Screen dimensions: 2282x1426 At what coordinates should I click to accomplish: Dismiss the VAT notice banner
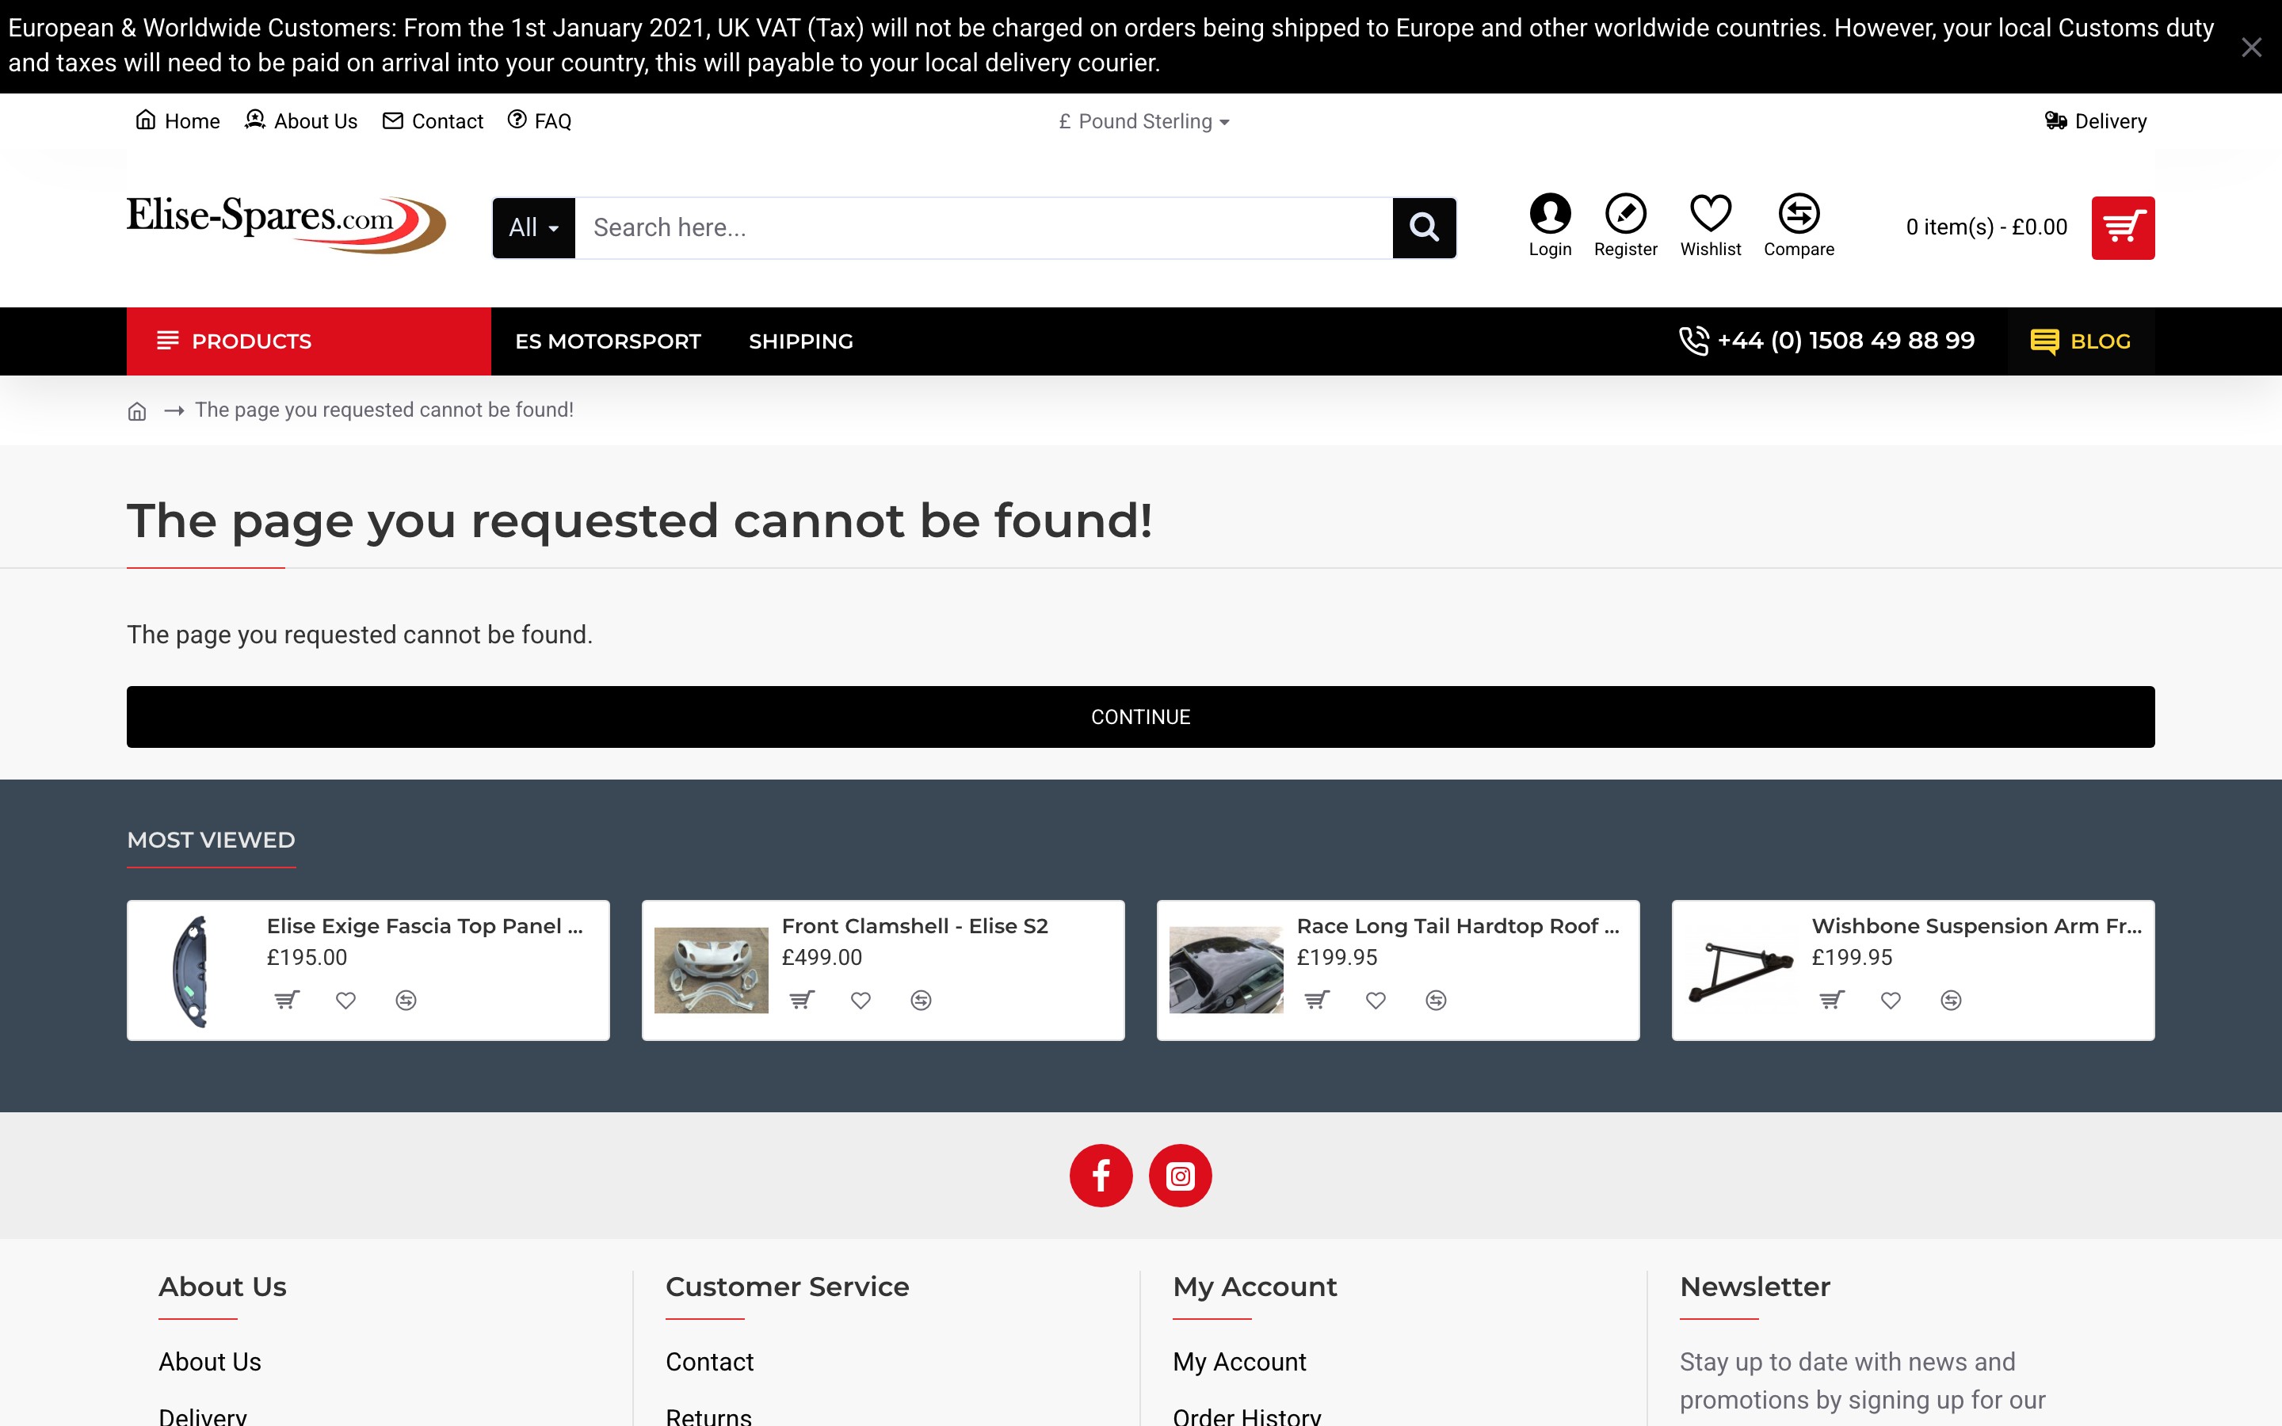[x=2253, y=48]
